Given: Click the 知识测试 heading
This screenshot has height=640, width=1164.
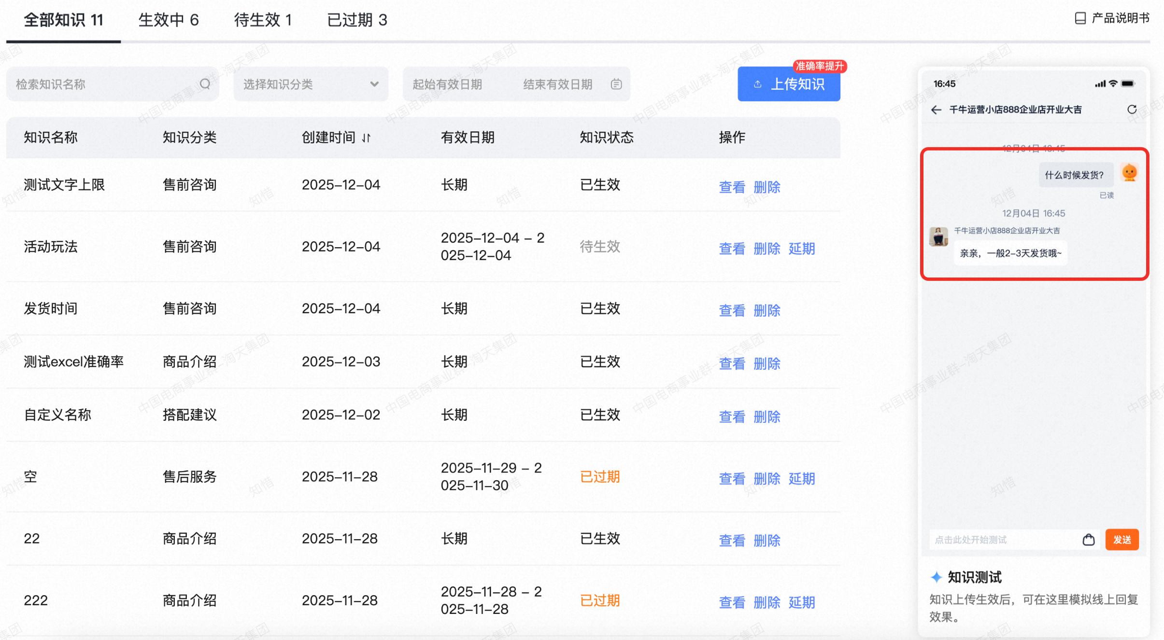Looking at the screenshot, I should pyautogui.click(x=975, y=577).
